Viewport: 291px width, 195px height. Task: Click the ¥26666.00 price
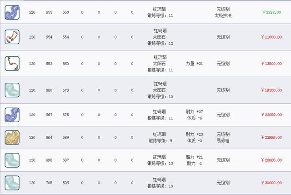(x=270, y=160)
